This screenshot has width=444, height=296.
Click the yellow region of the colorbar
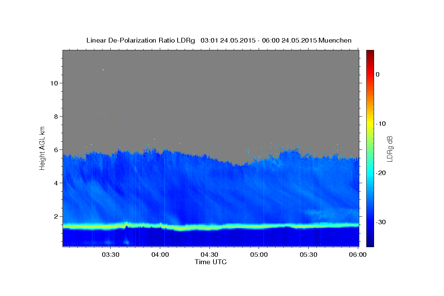370,124
